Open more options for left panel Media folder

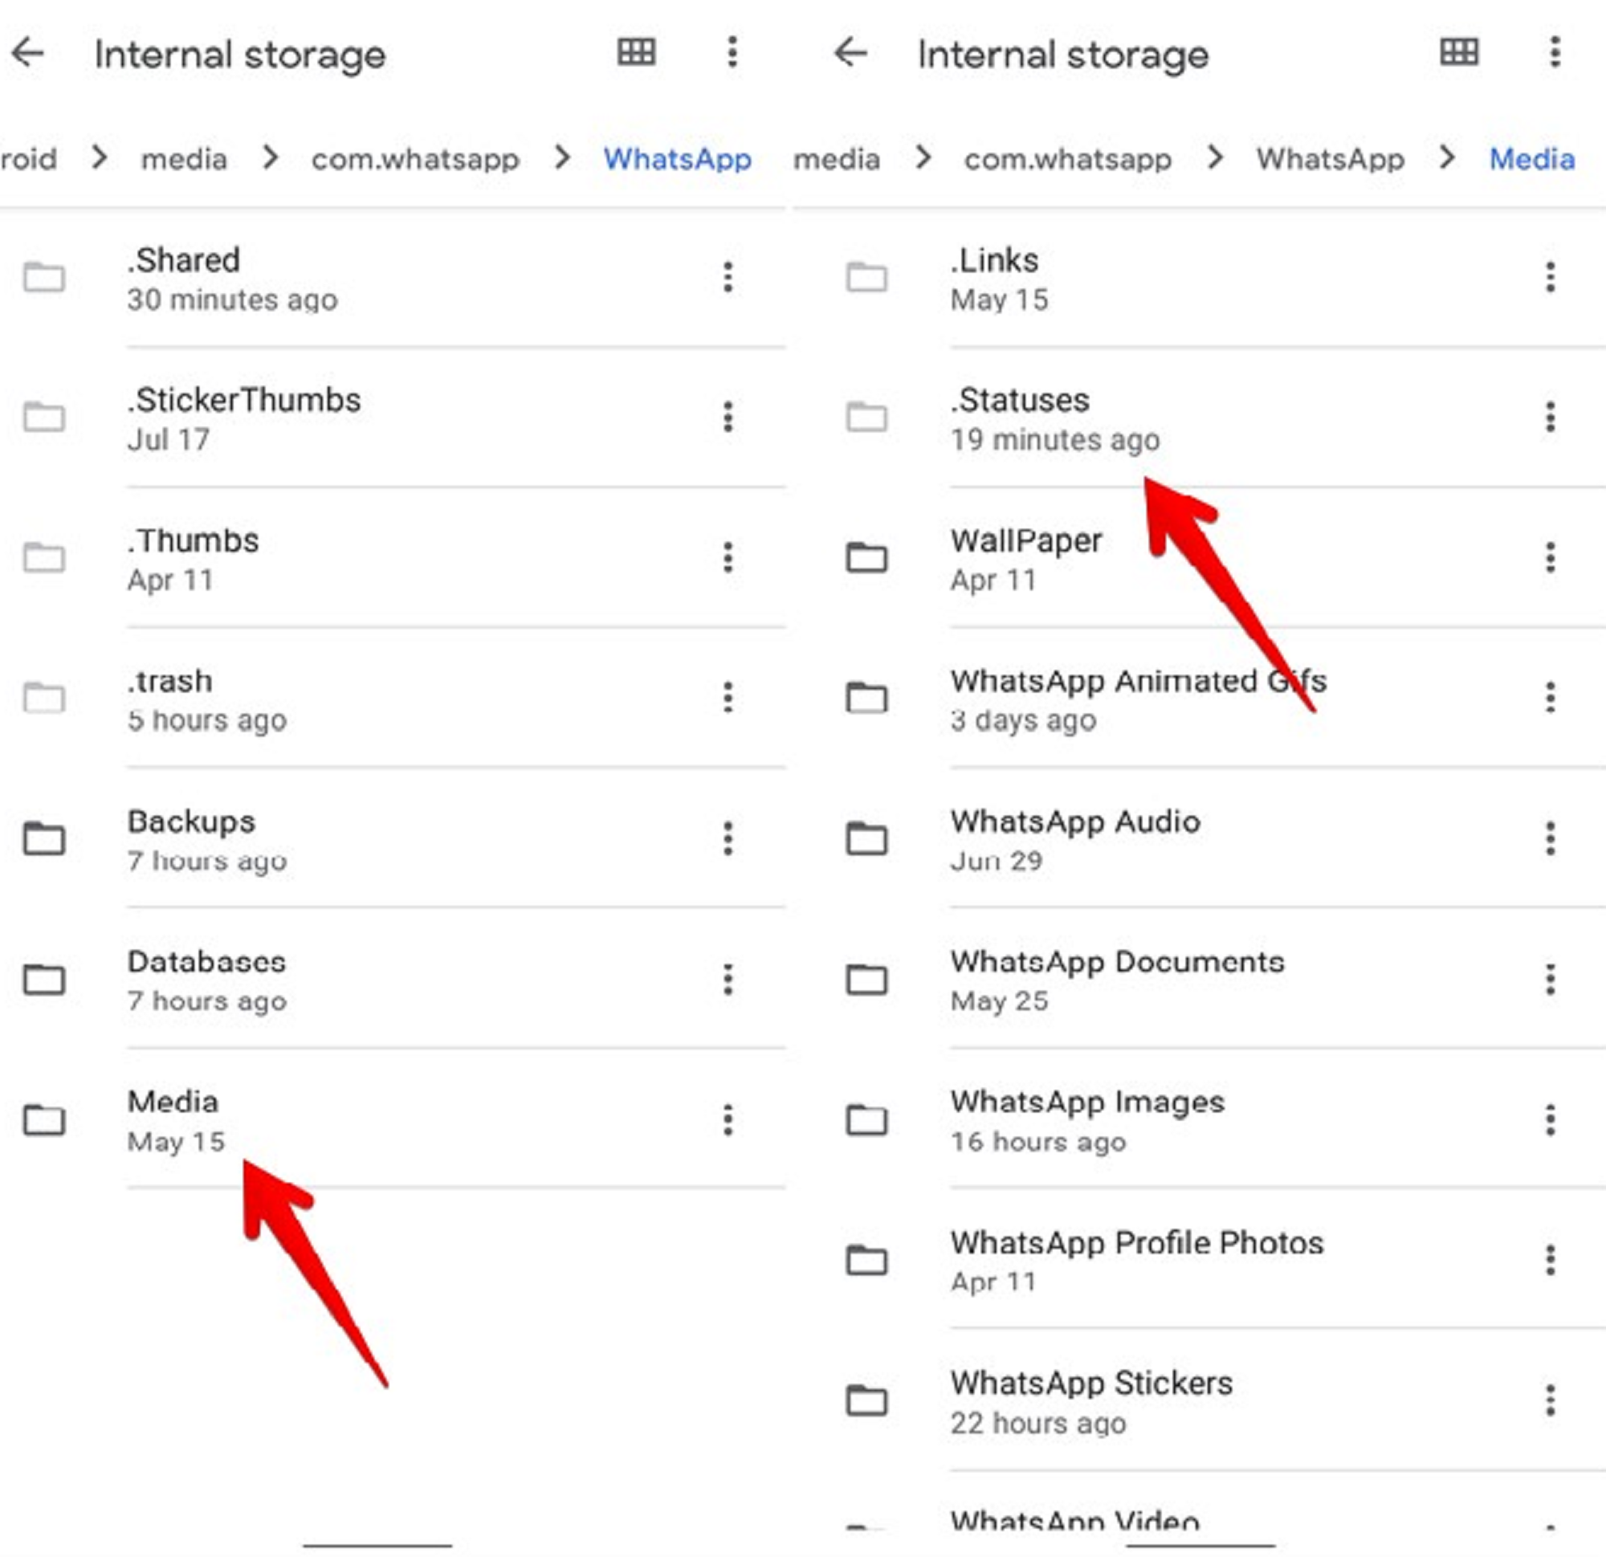[x=728, y=1120]
